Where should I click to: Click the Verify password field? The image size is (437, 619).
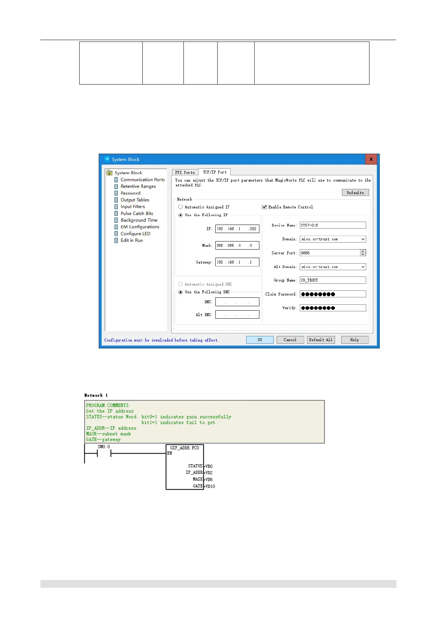click(333, 308)
